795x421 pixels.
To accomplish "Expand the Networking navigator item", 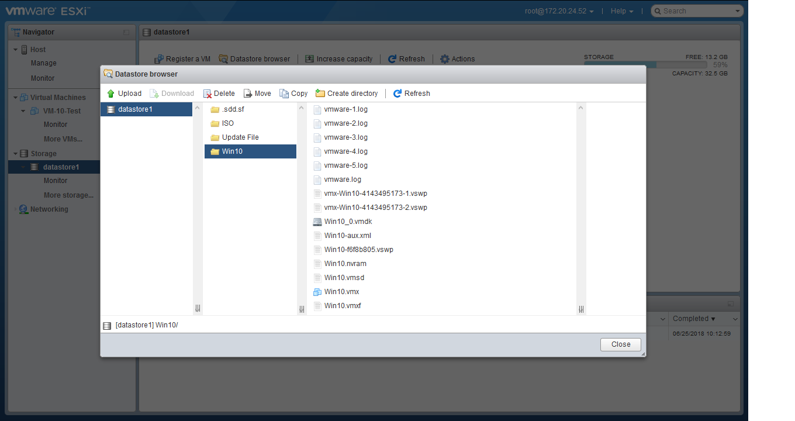I will point(16,209).
